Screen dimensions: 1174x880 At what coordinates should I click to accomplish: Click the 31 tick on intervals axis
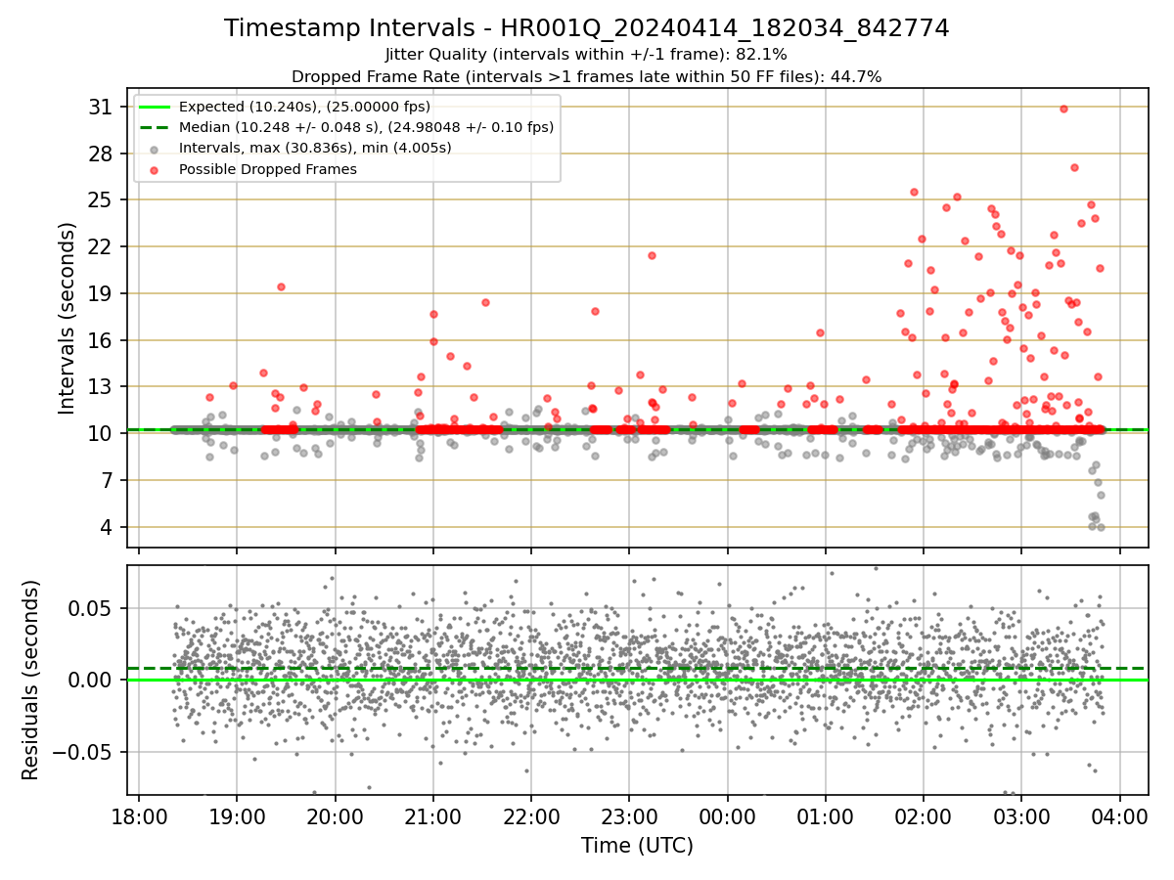103,107
